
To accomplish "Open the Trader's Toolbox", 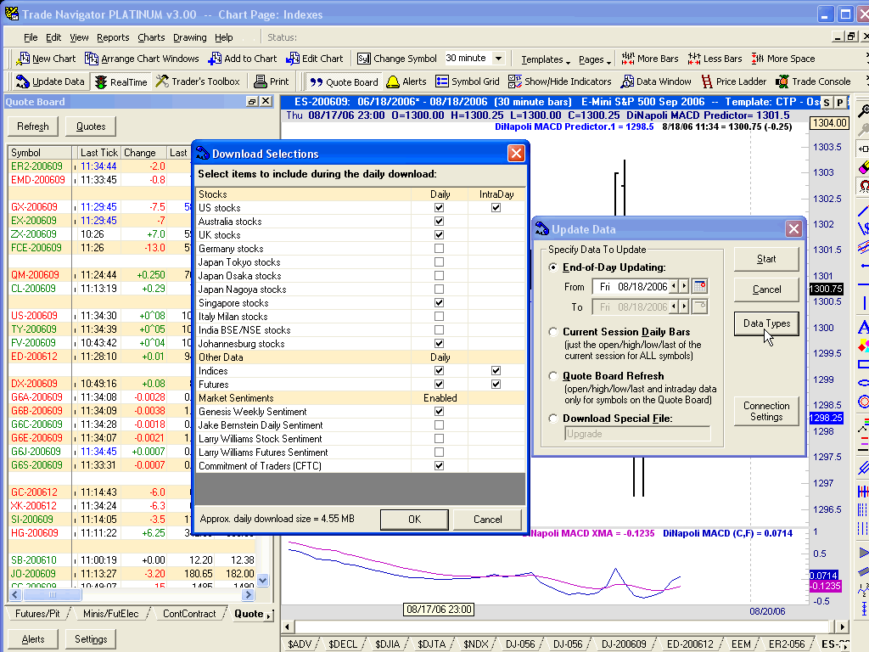I will tap(198, 81).
